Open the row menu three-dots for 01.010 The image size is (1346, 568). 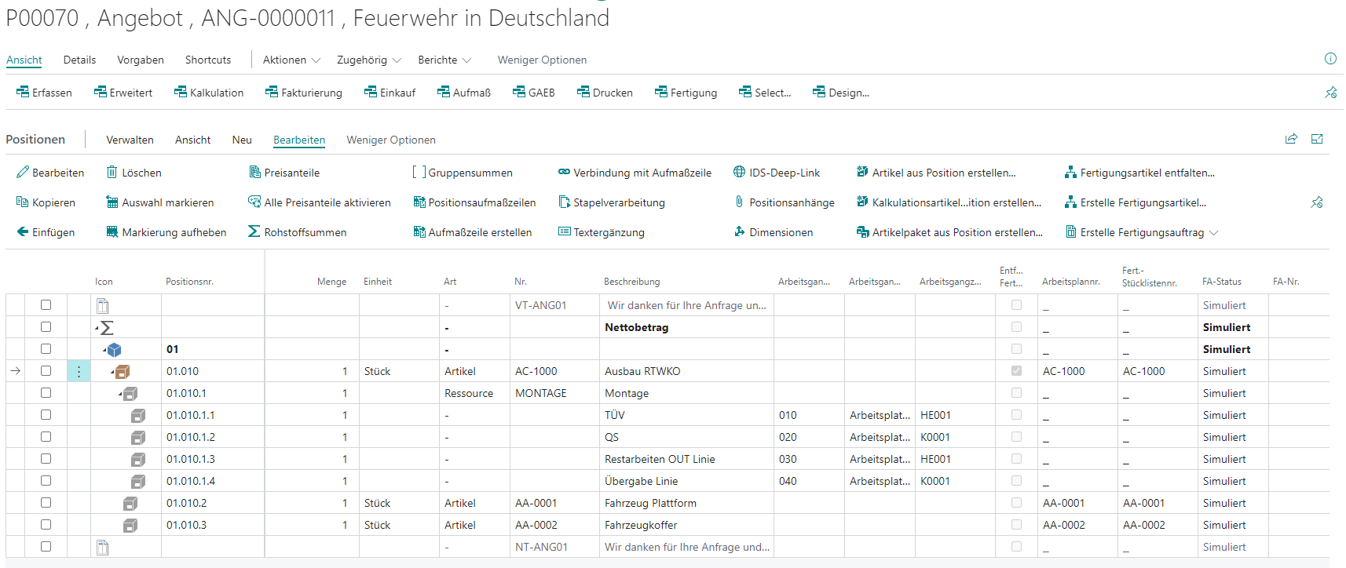[x=79, y=371]
